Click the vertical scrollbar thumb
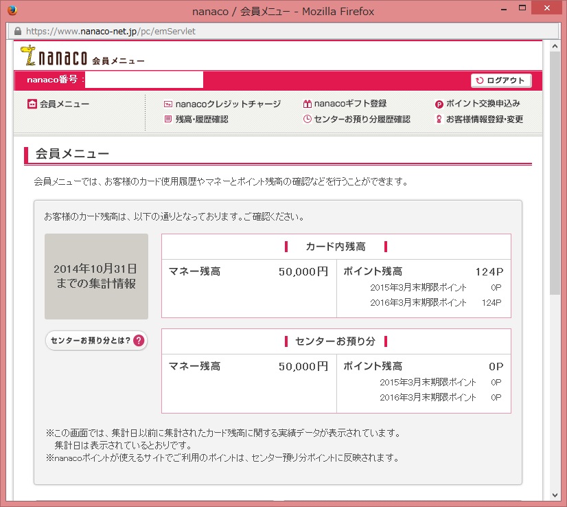Image resolution: width=567 pixels, height=507 pixels. tap(555, 173)
